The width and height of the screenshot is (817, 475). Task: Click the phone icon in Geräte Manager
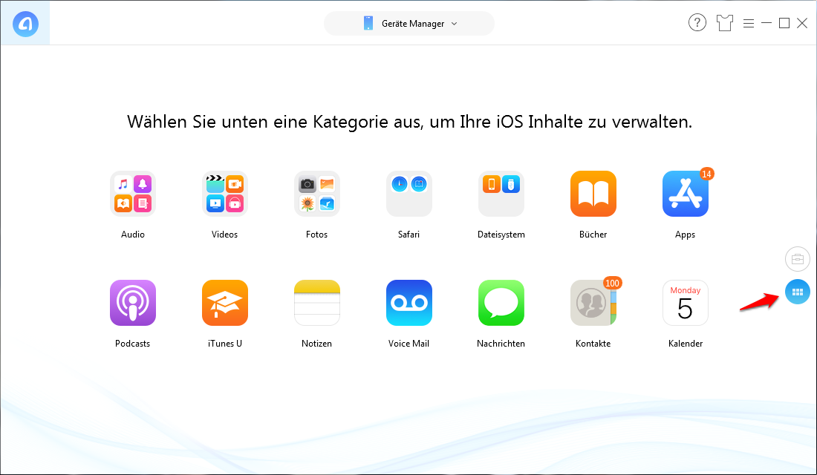click(368, 24)
